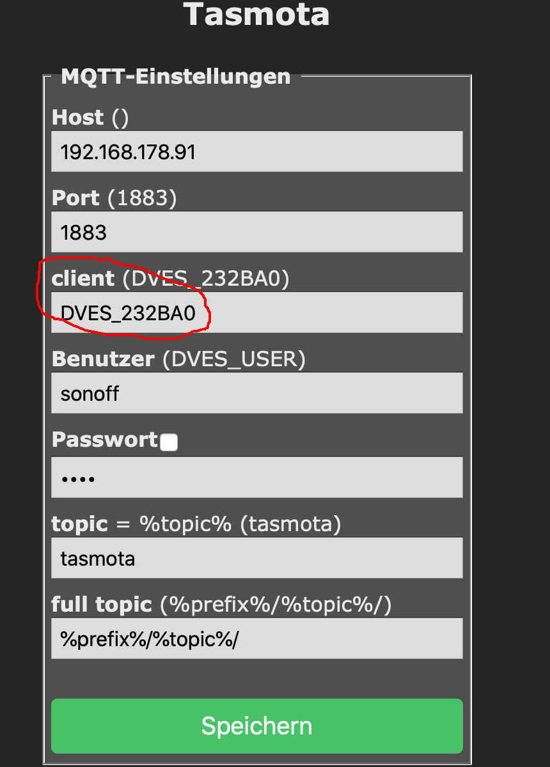Click the bold Host label
Viewport: 550px width, 767px height.
77,118
